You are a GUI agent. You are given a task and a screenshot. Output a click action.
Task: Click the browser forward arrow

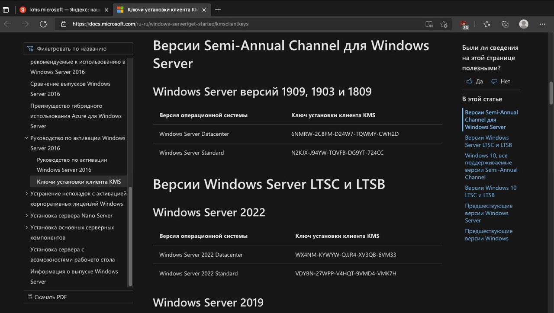(x=25, y=24)
